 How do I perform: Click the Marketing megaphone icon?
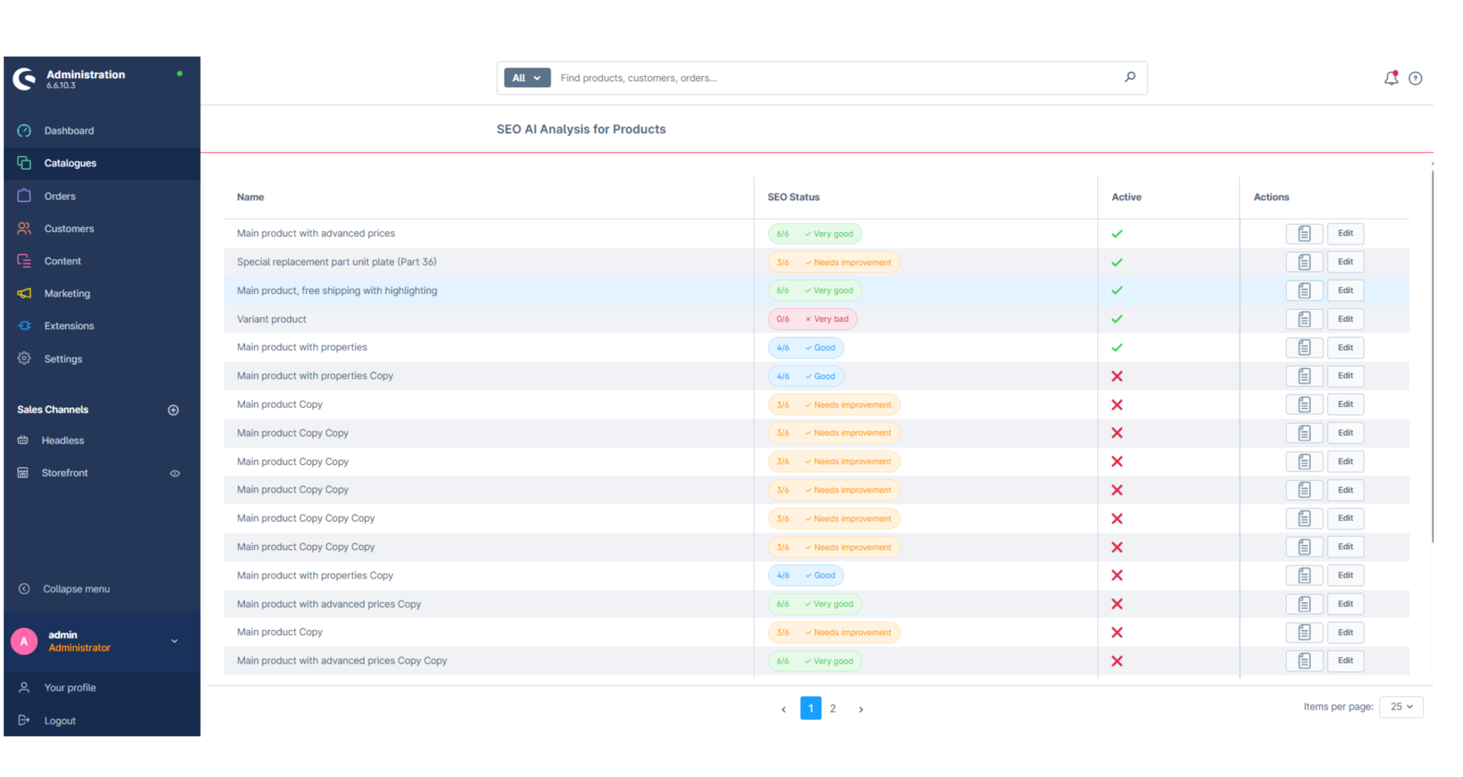click(24, 293)
